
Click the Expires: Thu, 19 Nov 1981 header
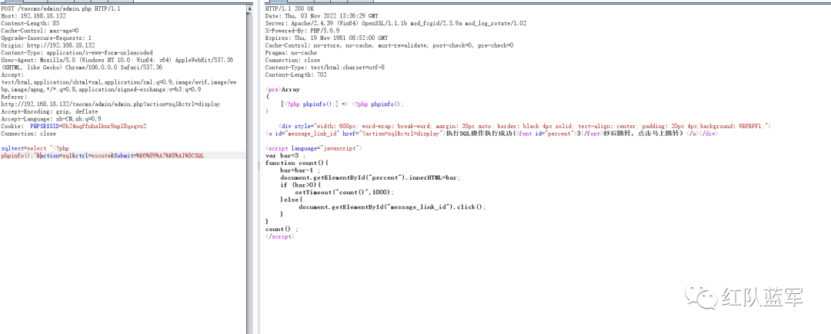[326, 38]
